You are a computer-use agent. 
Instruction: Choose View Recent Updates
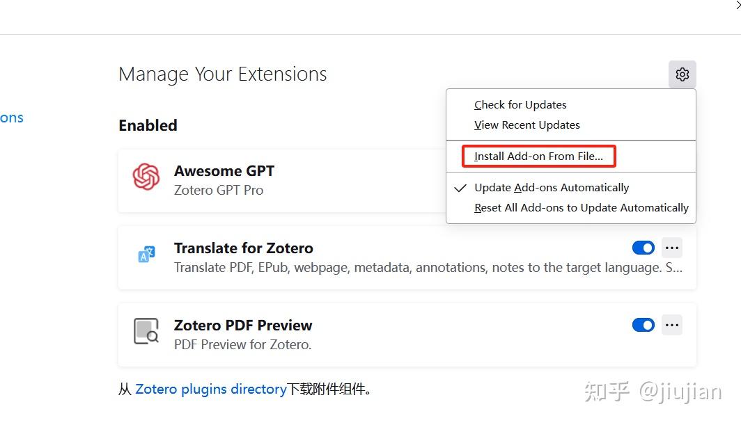tap(526, 125)
